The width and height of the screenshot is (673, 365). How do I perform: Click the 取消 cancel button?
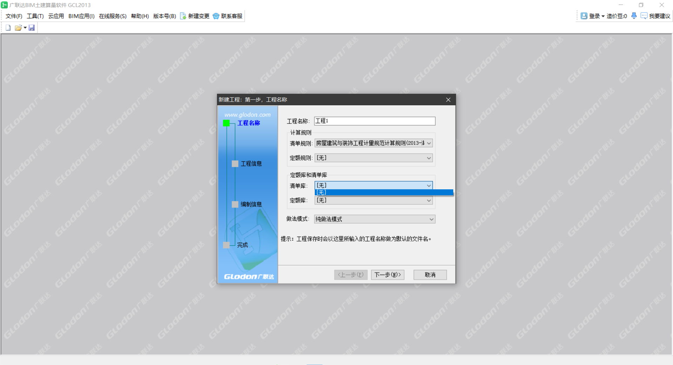(430, 275)
